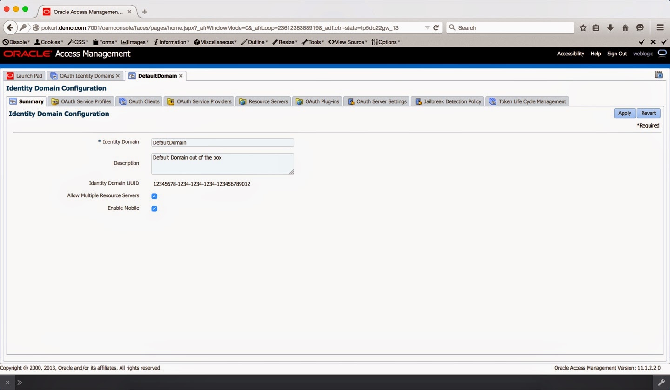The image size is (670, 390).
Task: Open the OAuth Service Providers tab
Action: 199,101
